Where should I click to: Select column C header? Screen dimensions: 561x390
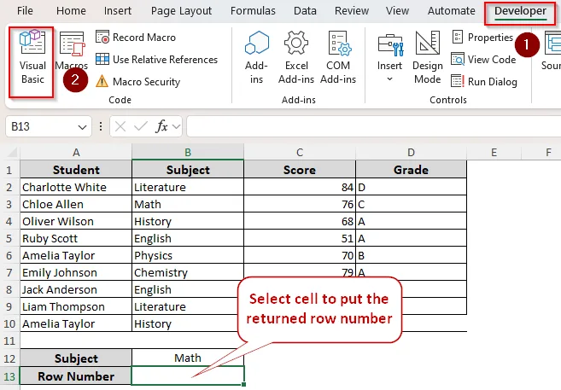tap(300, 153)
